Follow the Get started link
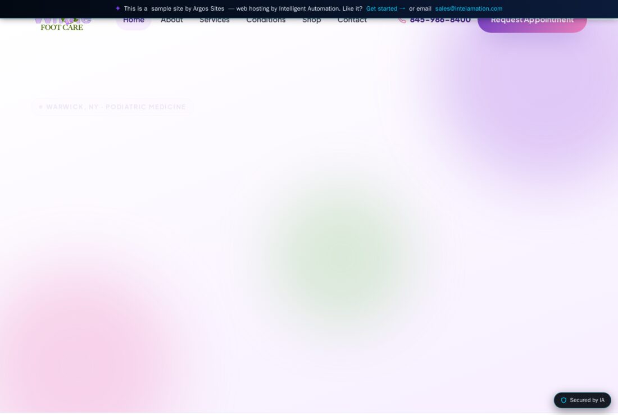Screen dimensions: 618x415 click(385, 8)
